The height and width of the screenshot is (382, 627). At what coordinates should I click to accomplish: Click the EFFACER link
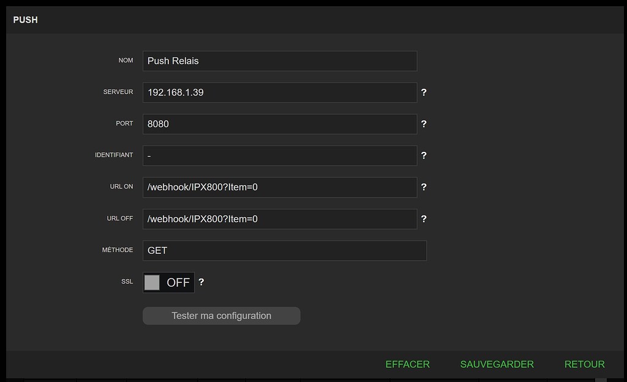407,364
